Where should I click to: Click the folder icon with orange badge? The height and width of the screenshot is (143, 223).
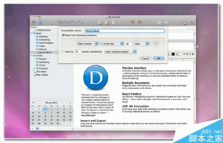(74, 22)
